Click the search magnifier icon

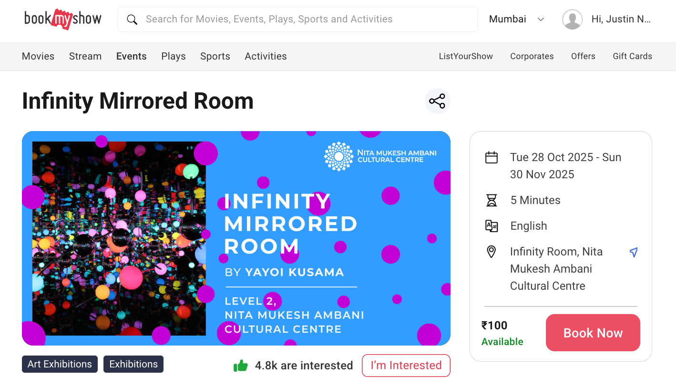[132, 20]
